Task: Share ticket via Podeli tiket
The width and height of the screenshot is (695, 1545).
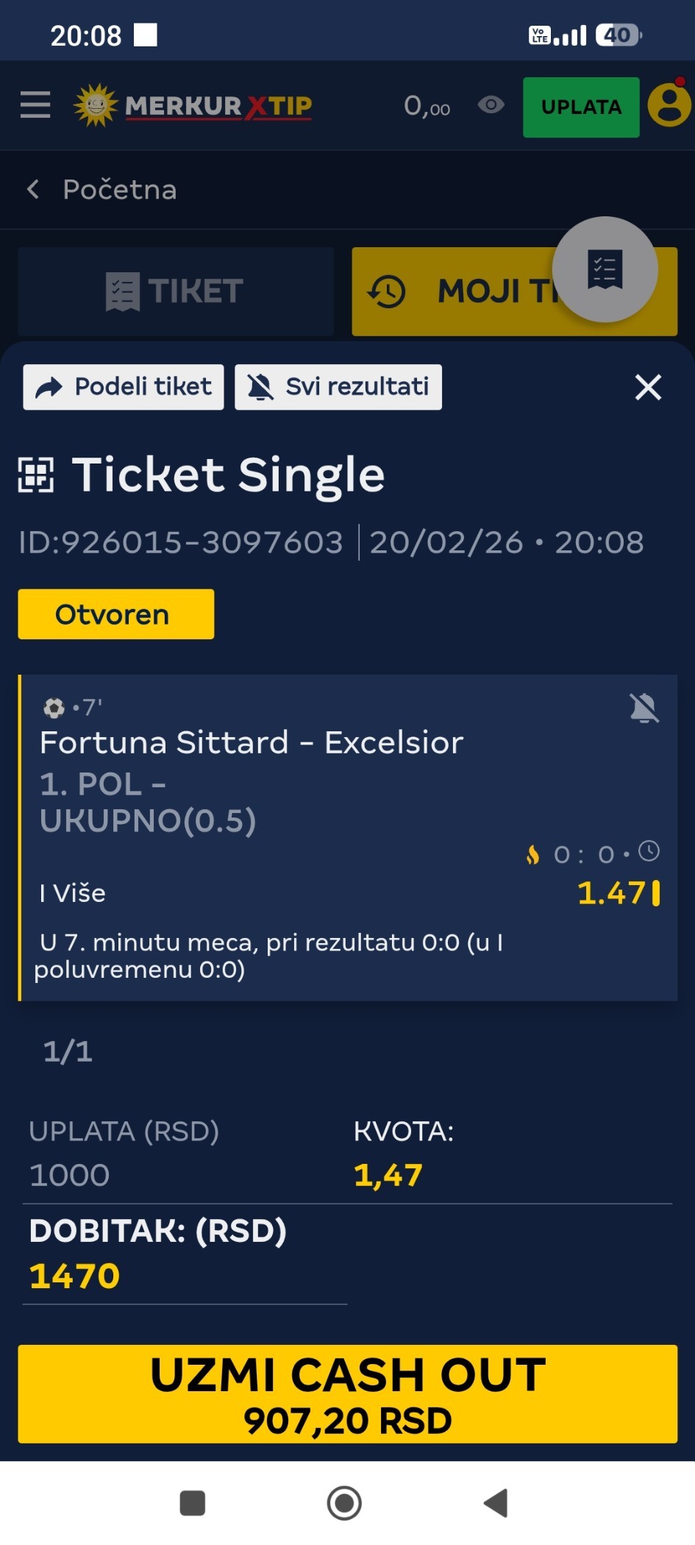Action: [x=124, y=387]
